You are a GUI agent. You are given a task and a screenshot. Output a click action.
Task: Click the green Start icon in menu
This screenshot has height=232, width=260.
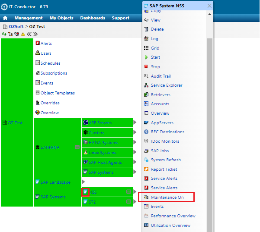pyautogui.click(x=146, y=57)
